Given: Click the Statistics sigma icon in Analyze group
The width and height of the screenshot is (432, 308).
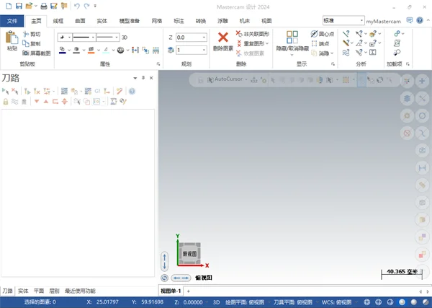Looking at the screenshot, I should point(373,52).
